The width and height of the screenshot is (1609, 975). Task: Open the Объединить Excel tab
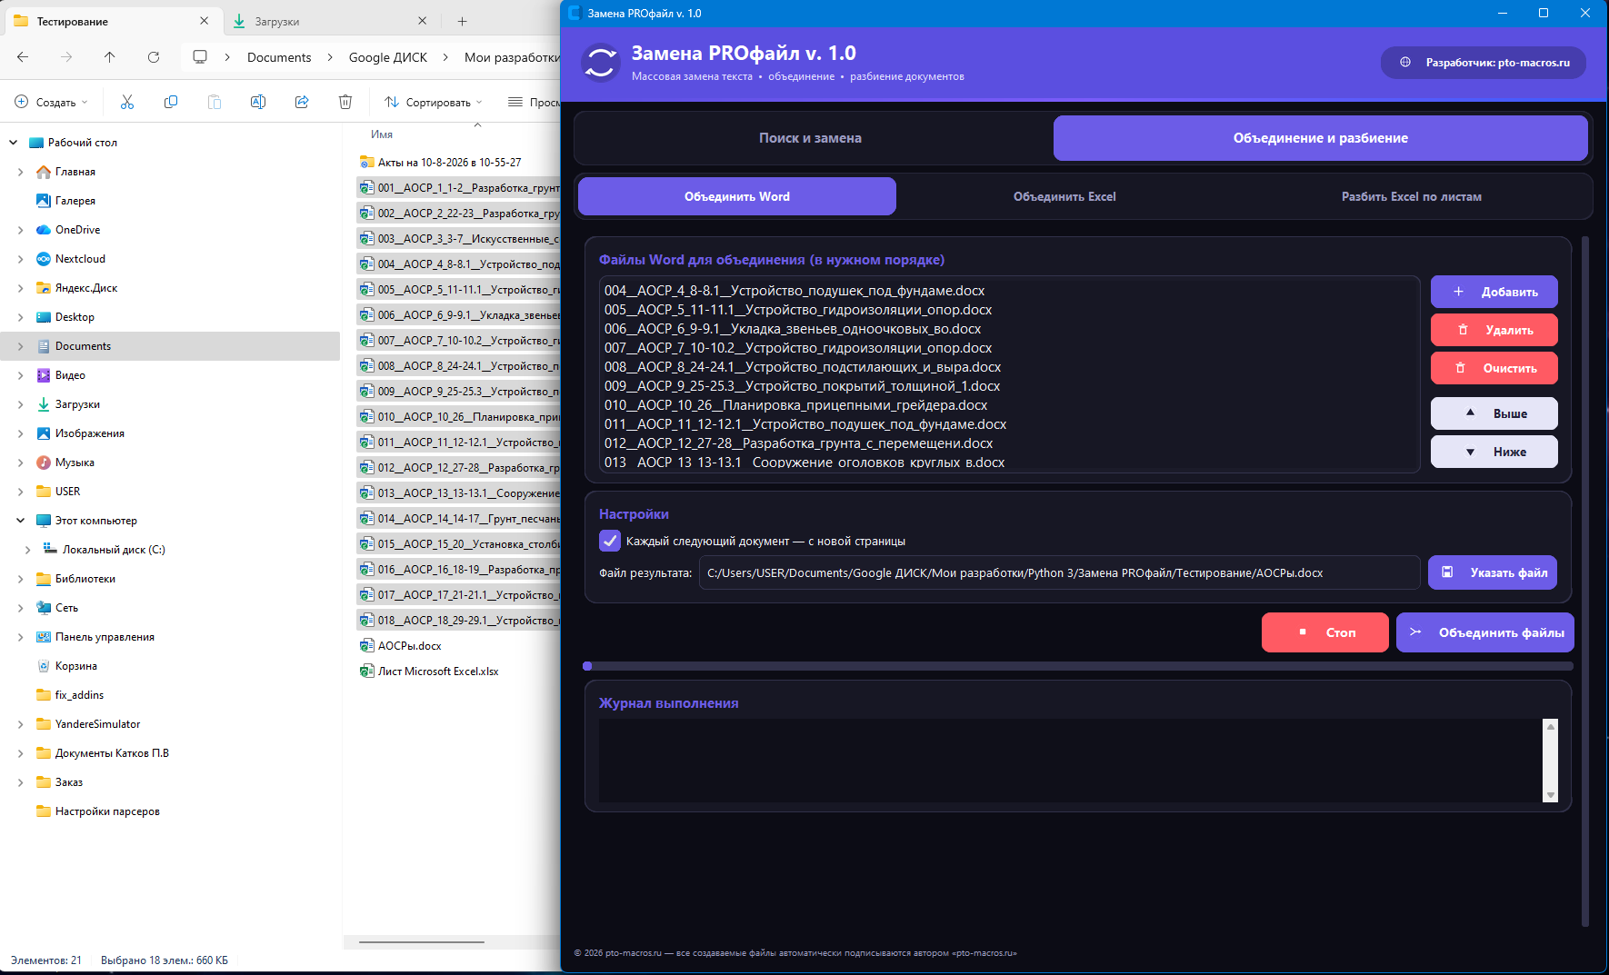1064,196
